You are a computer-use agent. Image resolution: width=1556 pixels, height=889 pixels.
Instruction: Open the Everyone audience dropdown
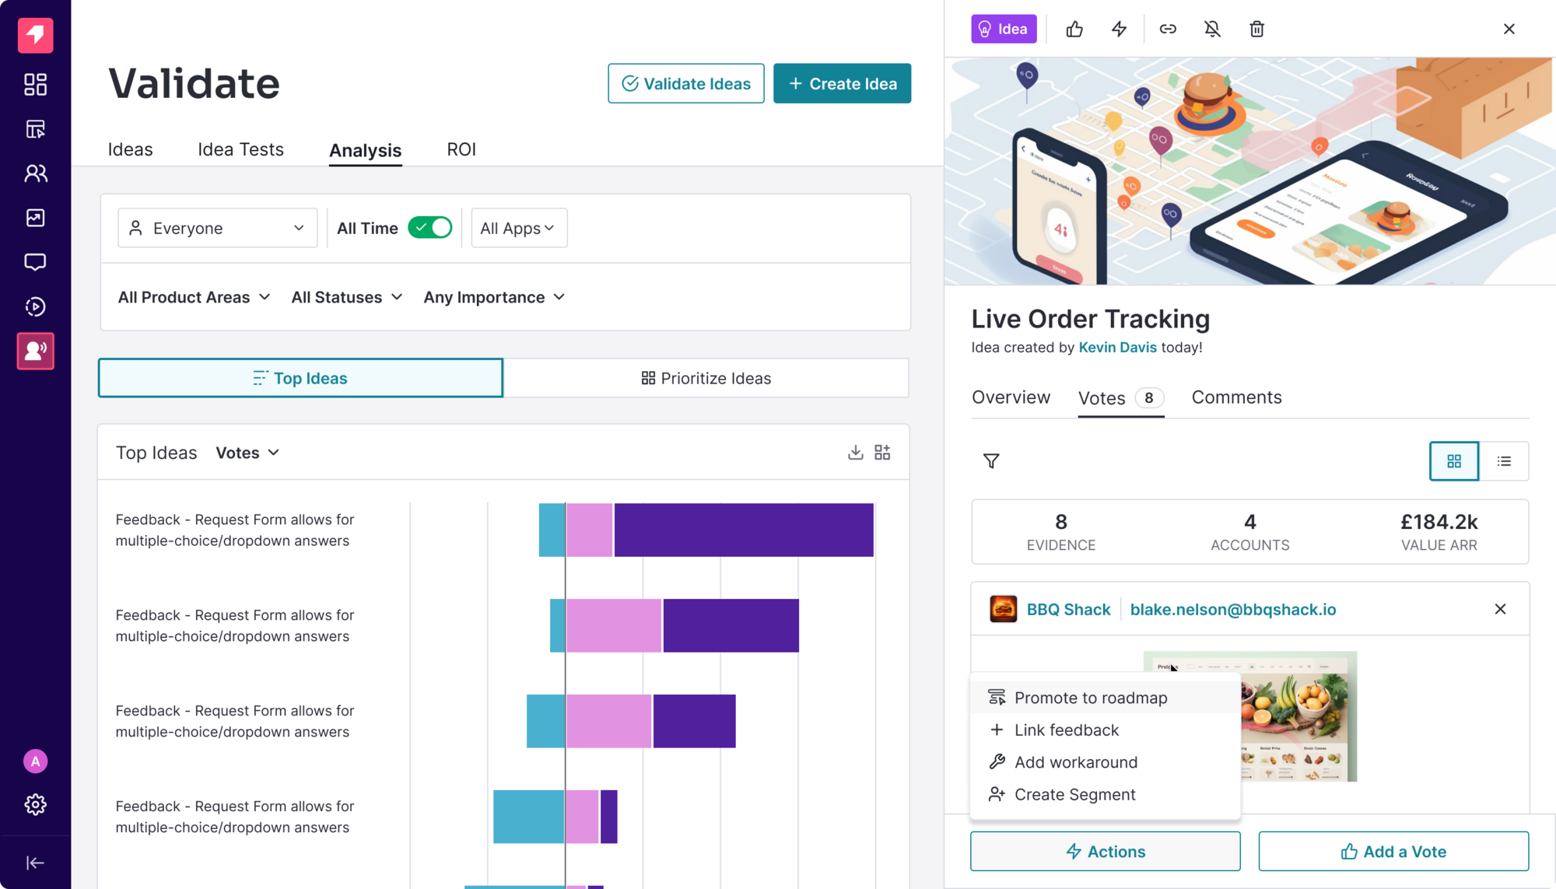tap(217, 228)
